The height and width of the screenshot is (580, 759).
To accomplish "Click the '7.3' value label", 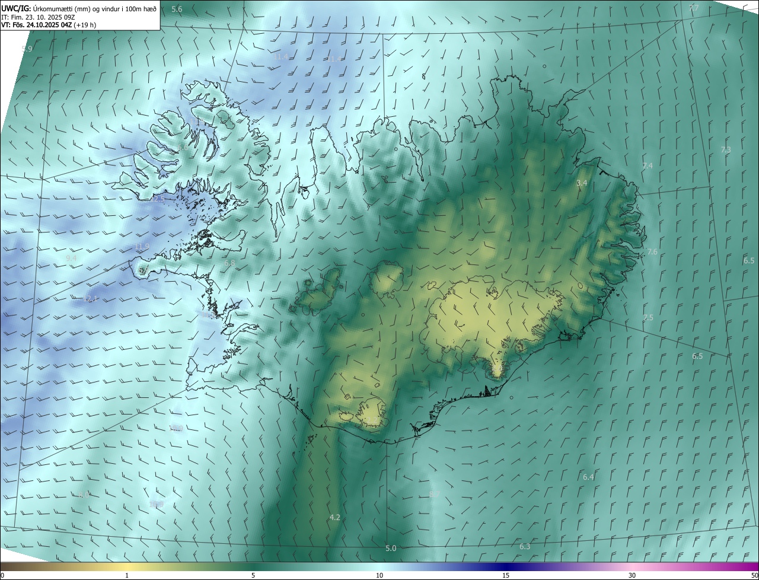I will click(x=726, y=150).
